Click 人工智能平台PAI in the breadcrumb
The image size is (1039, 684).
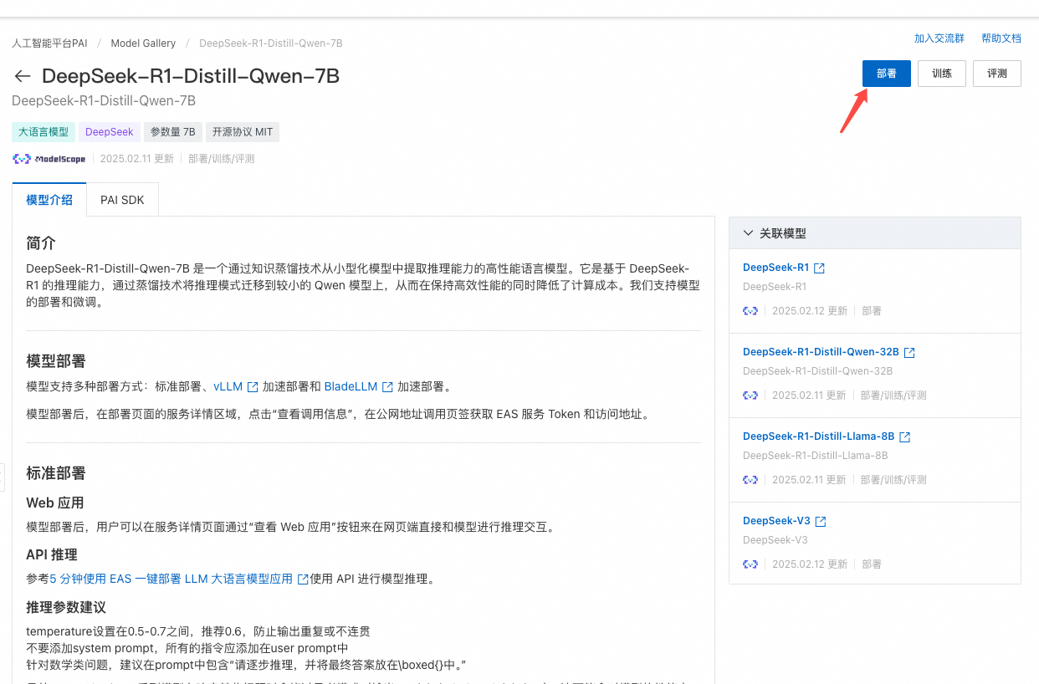(49, 43)
